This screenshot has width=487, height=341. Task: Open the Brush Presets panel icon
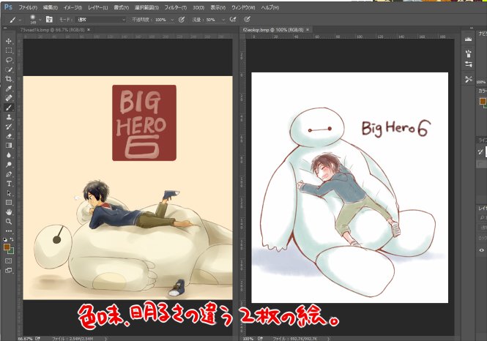(469, 53)
